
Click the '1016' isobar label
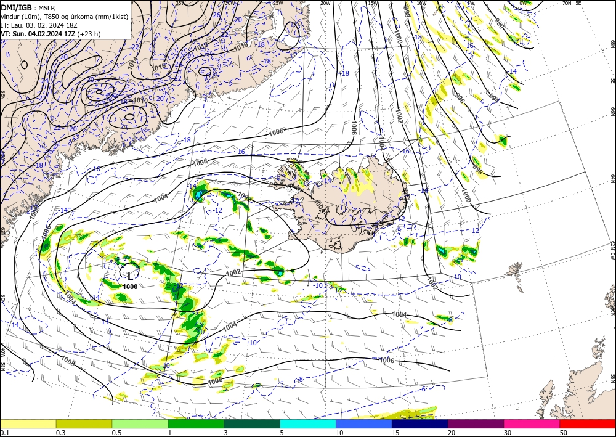click(159, 67)
